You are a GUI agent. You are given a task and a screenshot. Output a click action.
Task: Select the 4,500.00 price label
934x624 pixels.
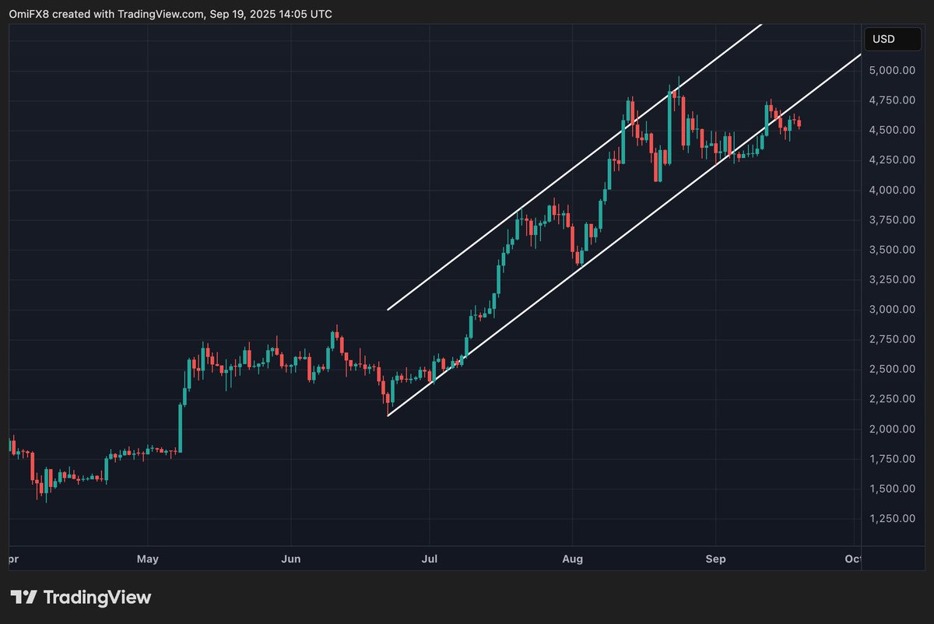[x=894, y=130]
